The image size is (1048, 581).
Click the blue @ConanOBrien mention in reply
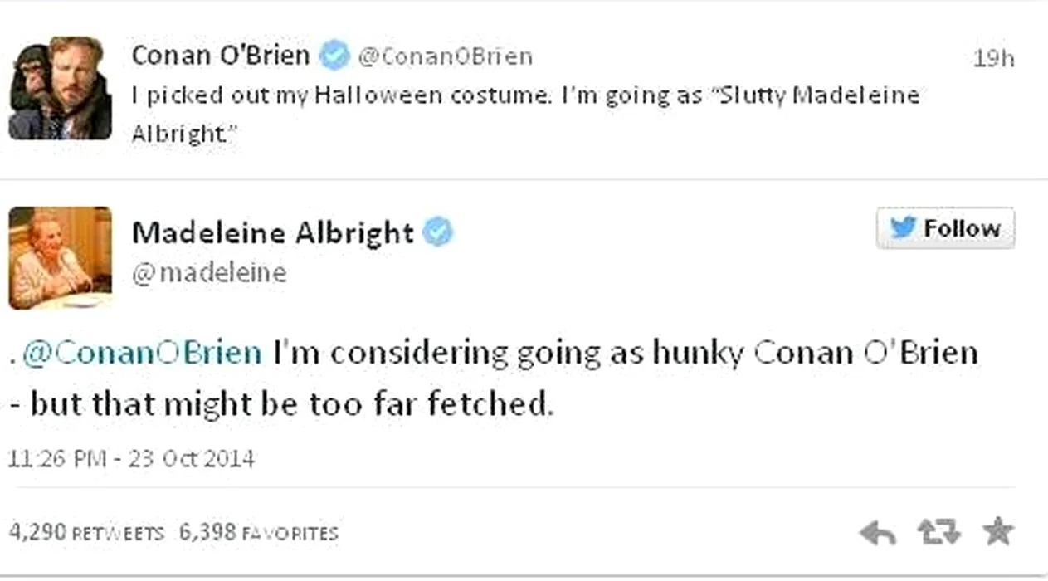[x=142, y=354]
